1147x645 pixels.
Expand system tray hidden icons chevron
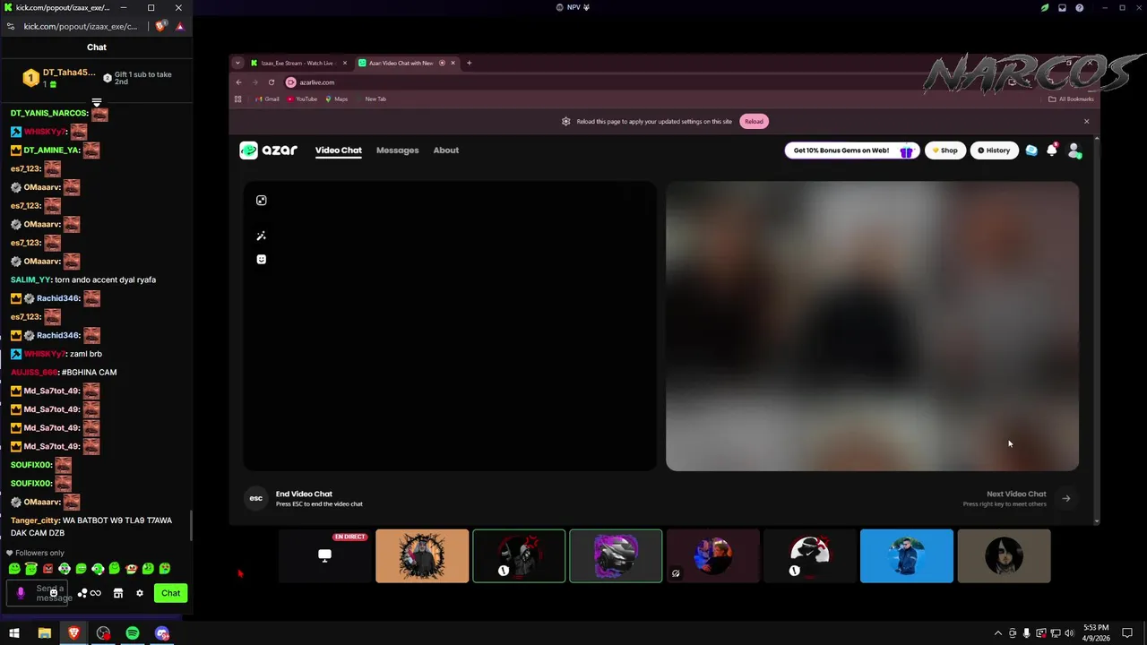(997, 633)
